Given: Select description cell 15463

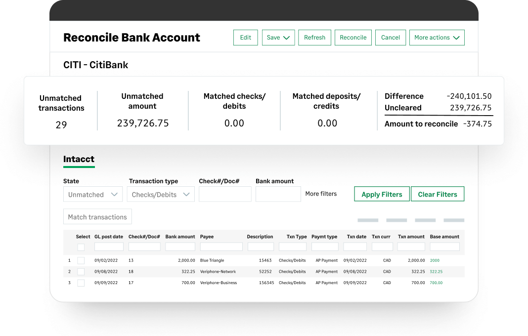Looking at the screenshot, I should (265, 260).
